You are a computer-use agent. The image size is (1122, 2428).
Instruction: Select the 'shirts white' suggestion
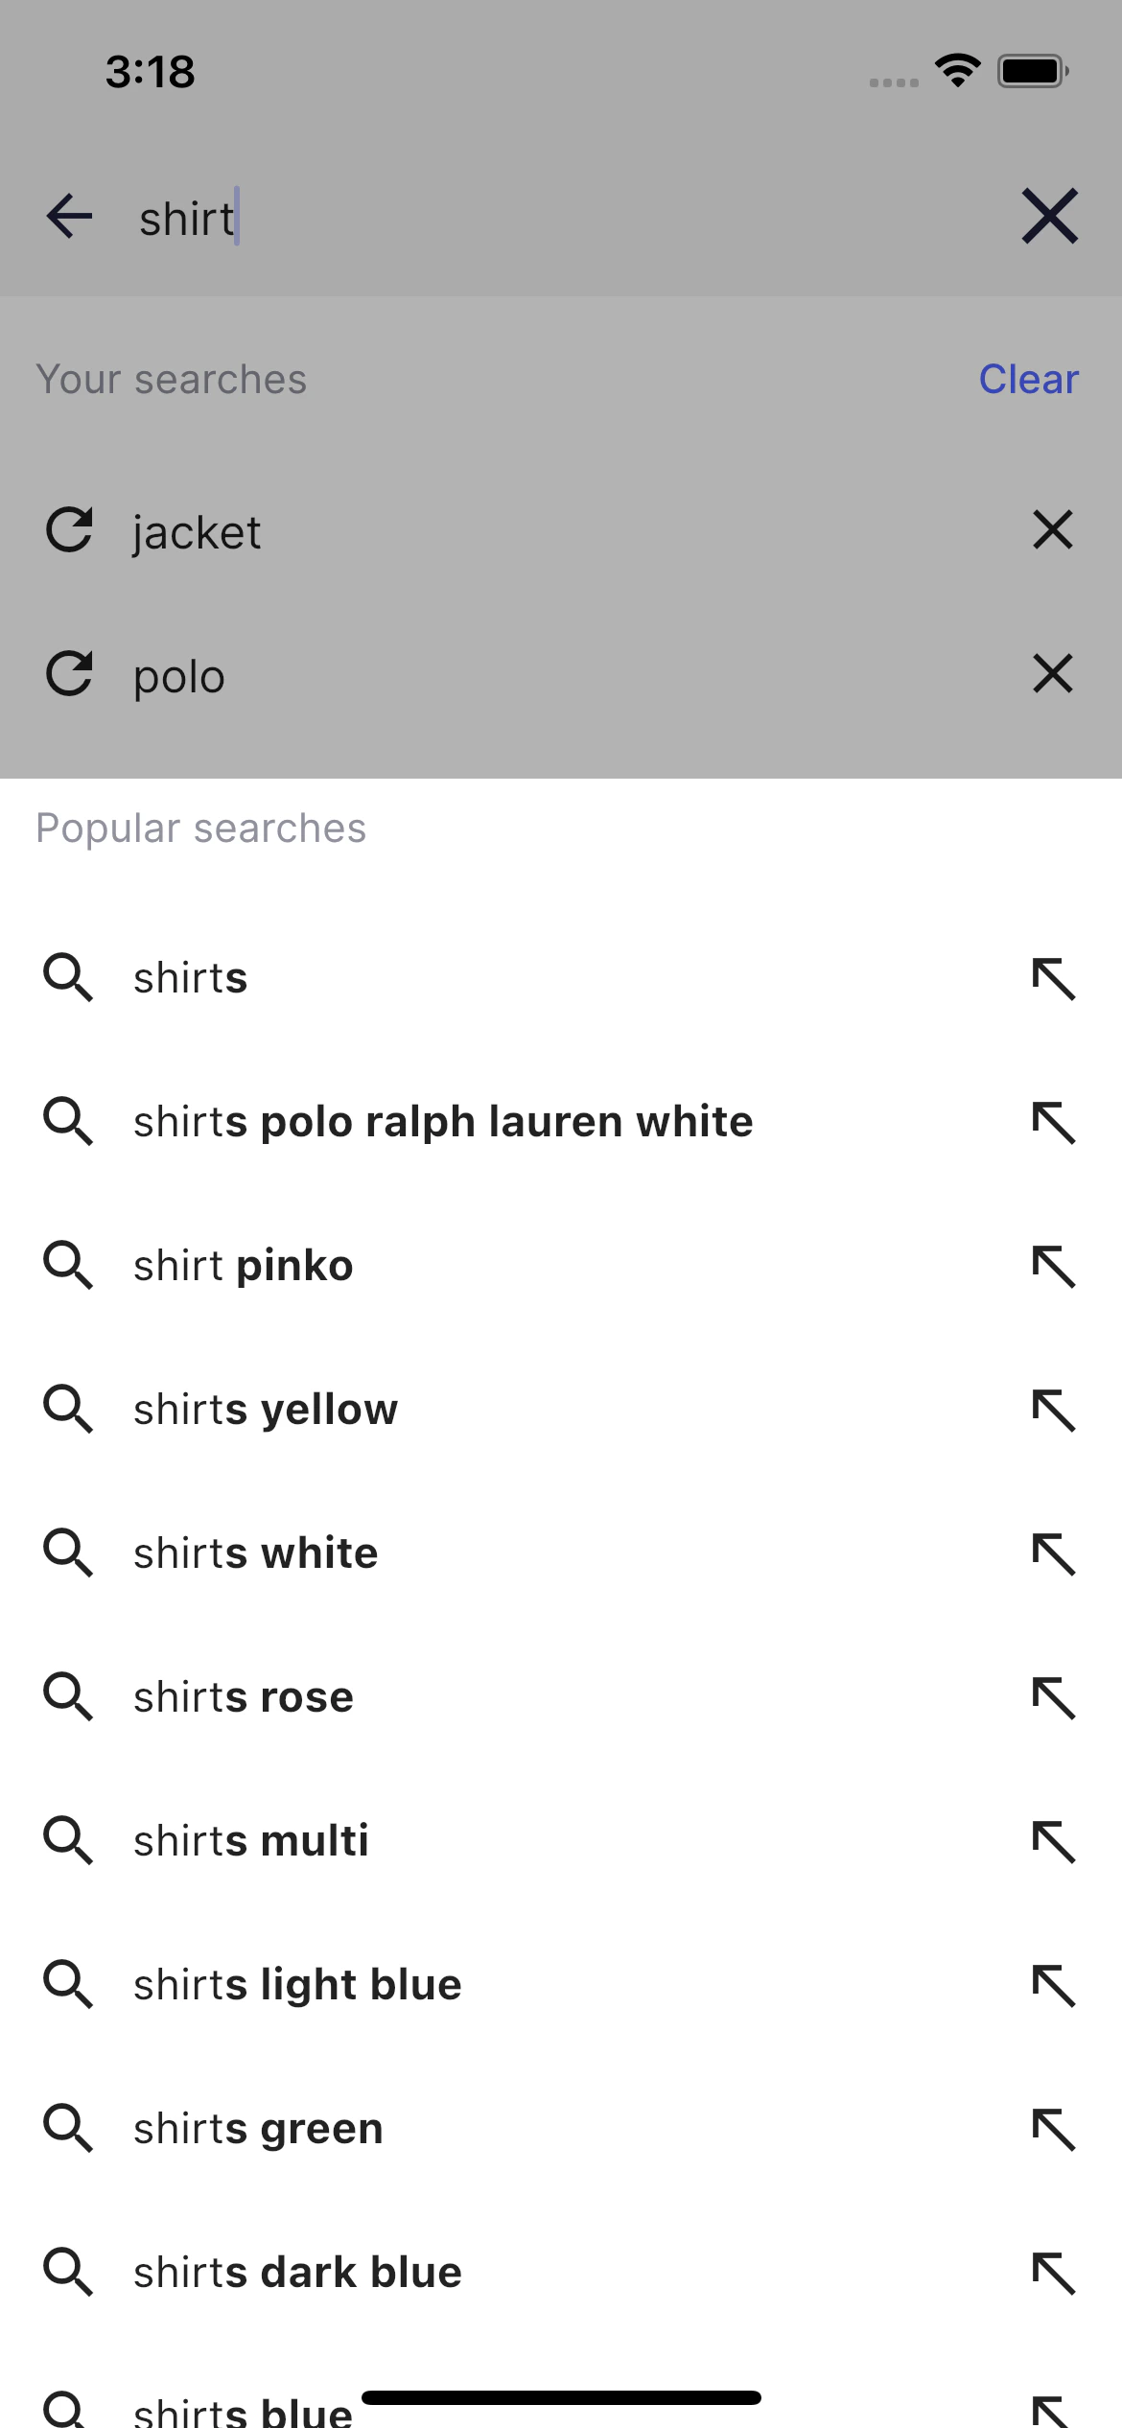[x=254, y=1553]
